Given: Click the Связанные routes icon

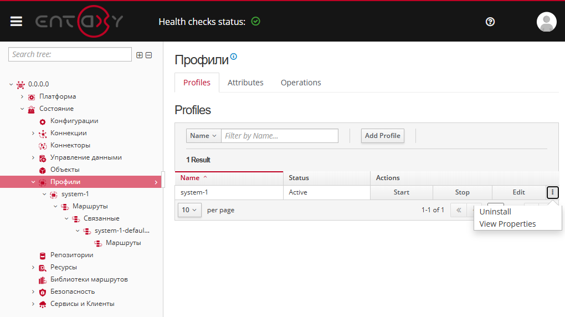Looking at the screenshot, I should (x=76, y=219).
